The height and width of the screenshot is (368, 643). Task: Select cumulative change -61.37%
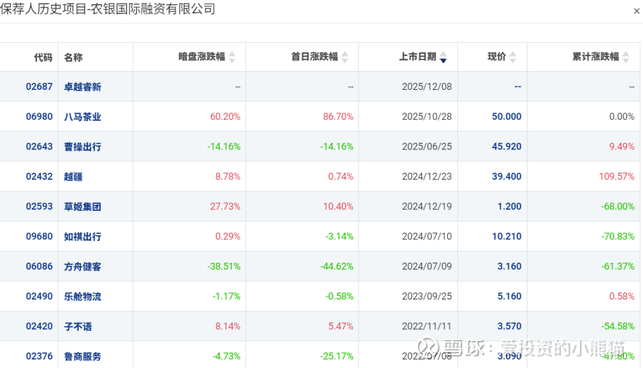(618, 266)
